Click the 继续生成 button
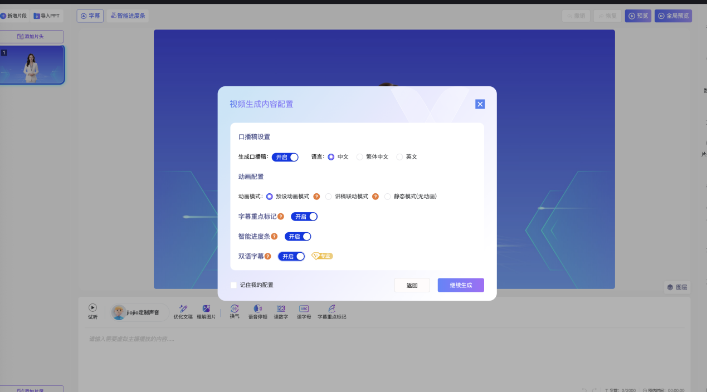This screenshot has height=392, width=707. [x=461, y=285]
